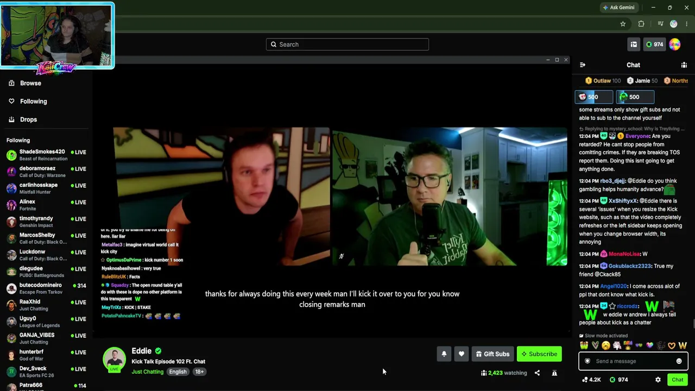Open chat settings gear
This screenshot has width=695, height=391.
click(x=658, y=380)
